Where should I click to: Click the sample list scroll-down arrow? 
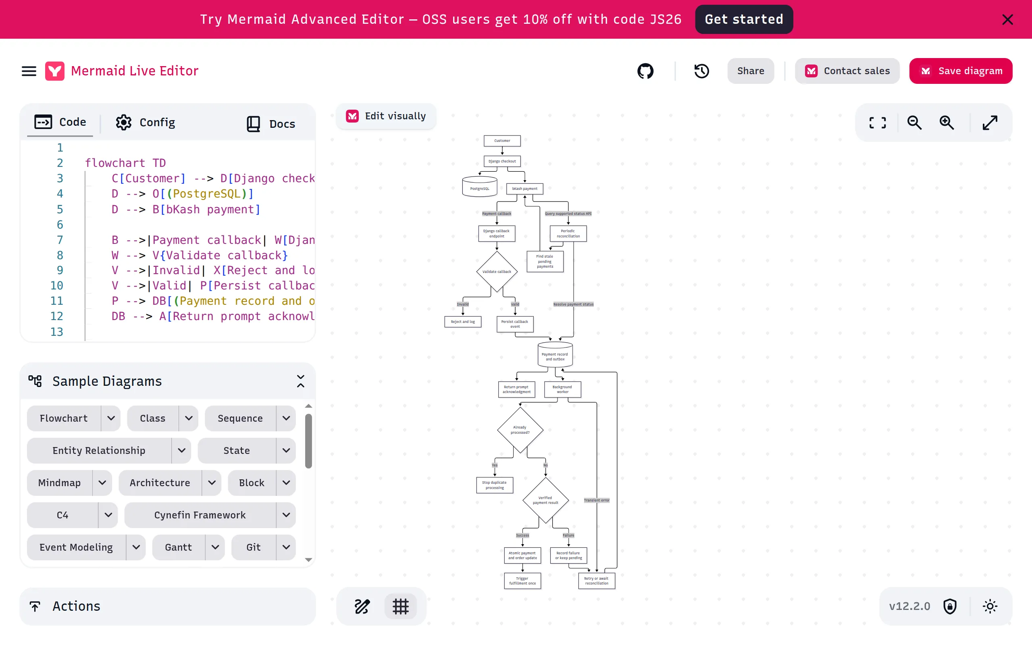point(309,560)
